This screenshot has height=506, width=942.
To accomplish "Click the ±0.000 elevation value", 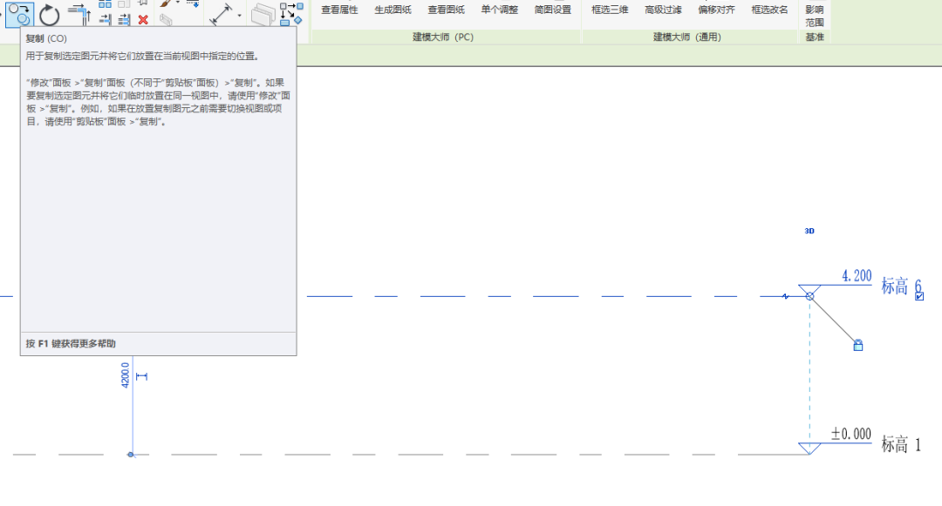I will coord(850,434).
